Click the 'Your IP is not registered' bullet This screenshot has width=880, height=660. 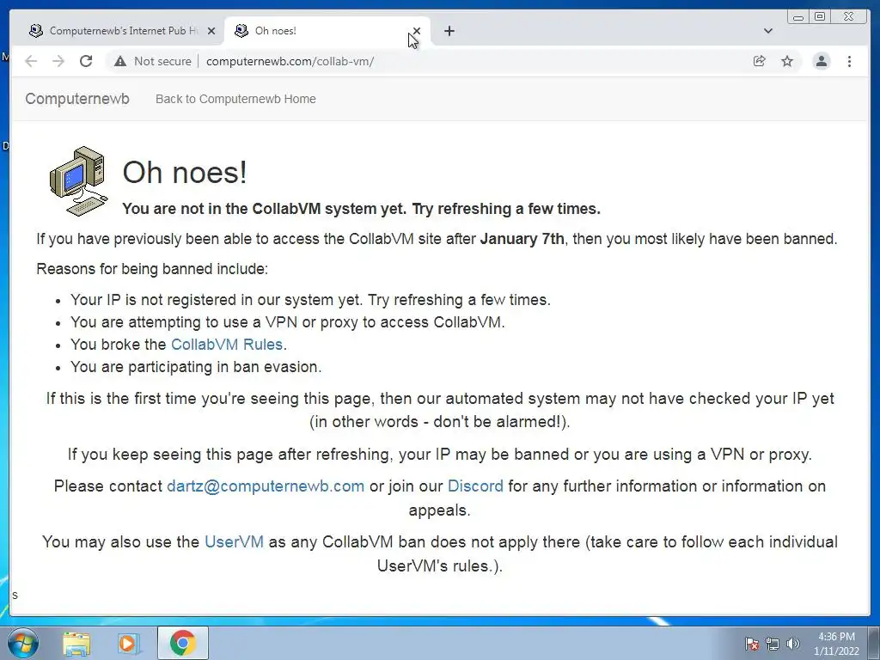pos(310,300)
